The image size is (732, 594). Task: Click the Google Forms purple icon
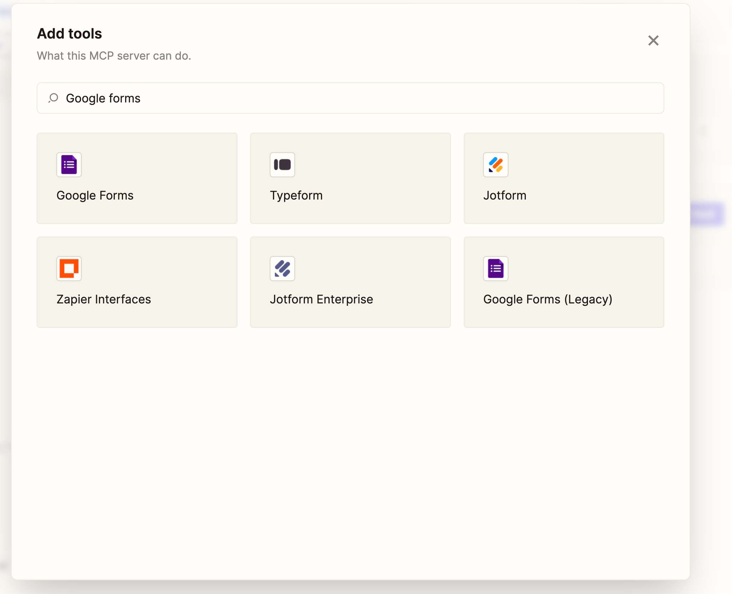point(69,165)
